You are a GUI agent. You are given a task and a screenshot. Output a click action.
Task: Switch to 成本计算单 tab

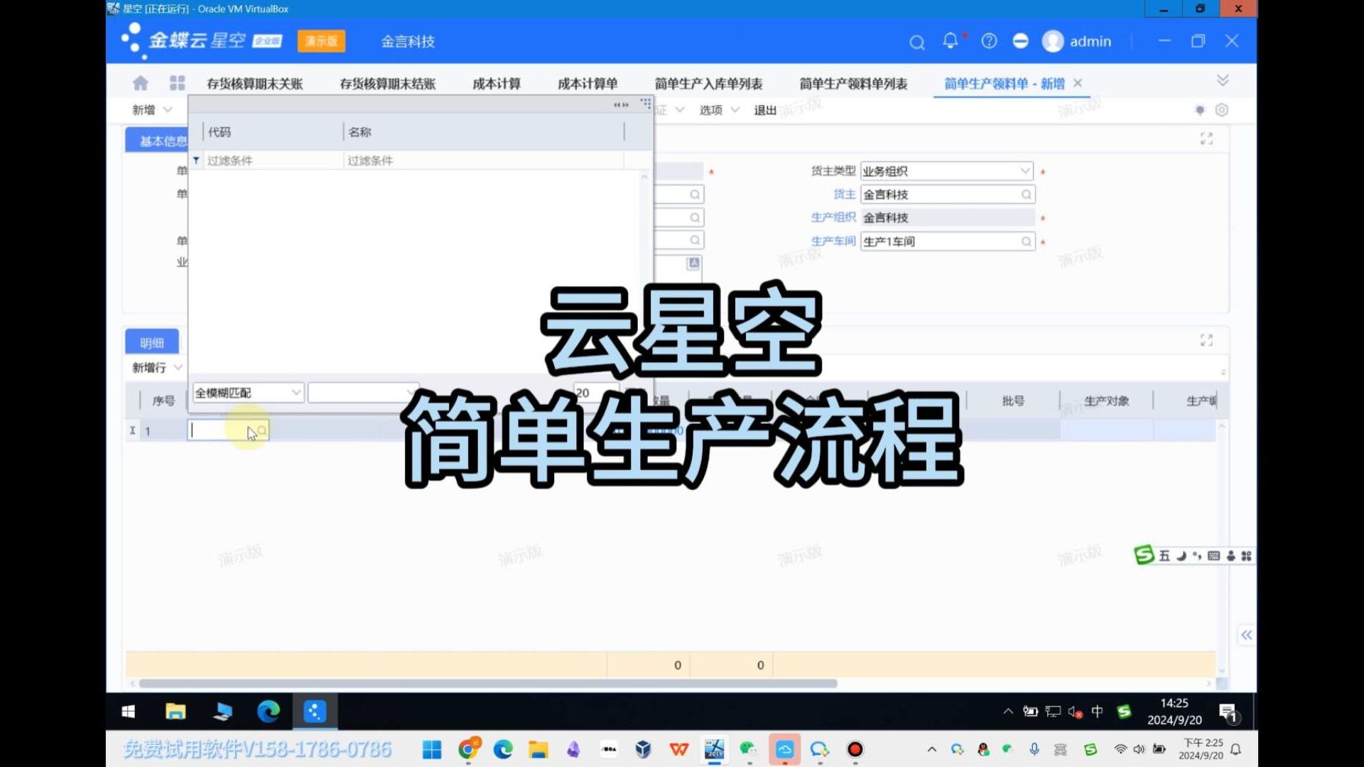(x=588, y=84)
